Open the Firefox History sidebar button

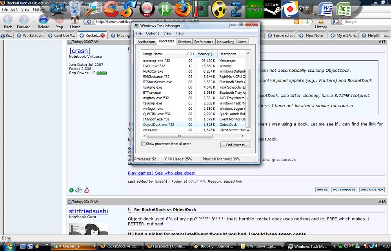[321, 23]
